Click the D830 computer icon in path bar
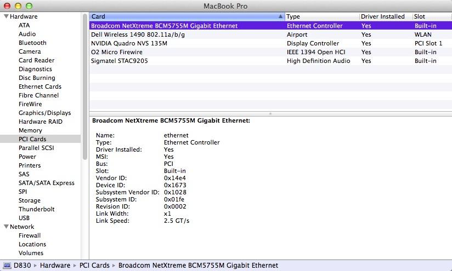The image size is (452, 271). pos(7,265)
